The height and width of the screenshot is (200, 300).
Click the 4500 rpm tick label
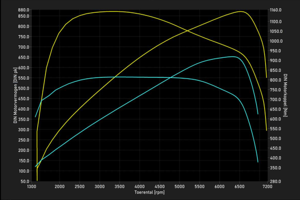[x=160, y=186]
